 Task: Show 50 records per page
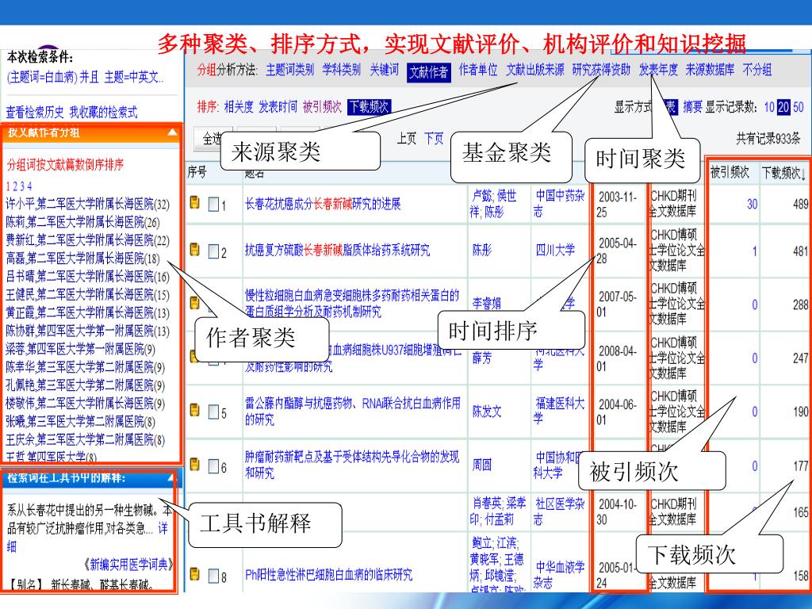point(798,107)
